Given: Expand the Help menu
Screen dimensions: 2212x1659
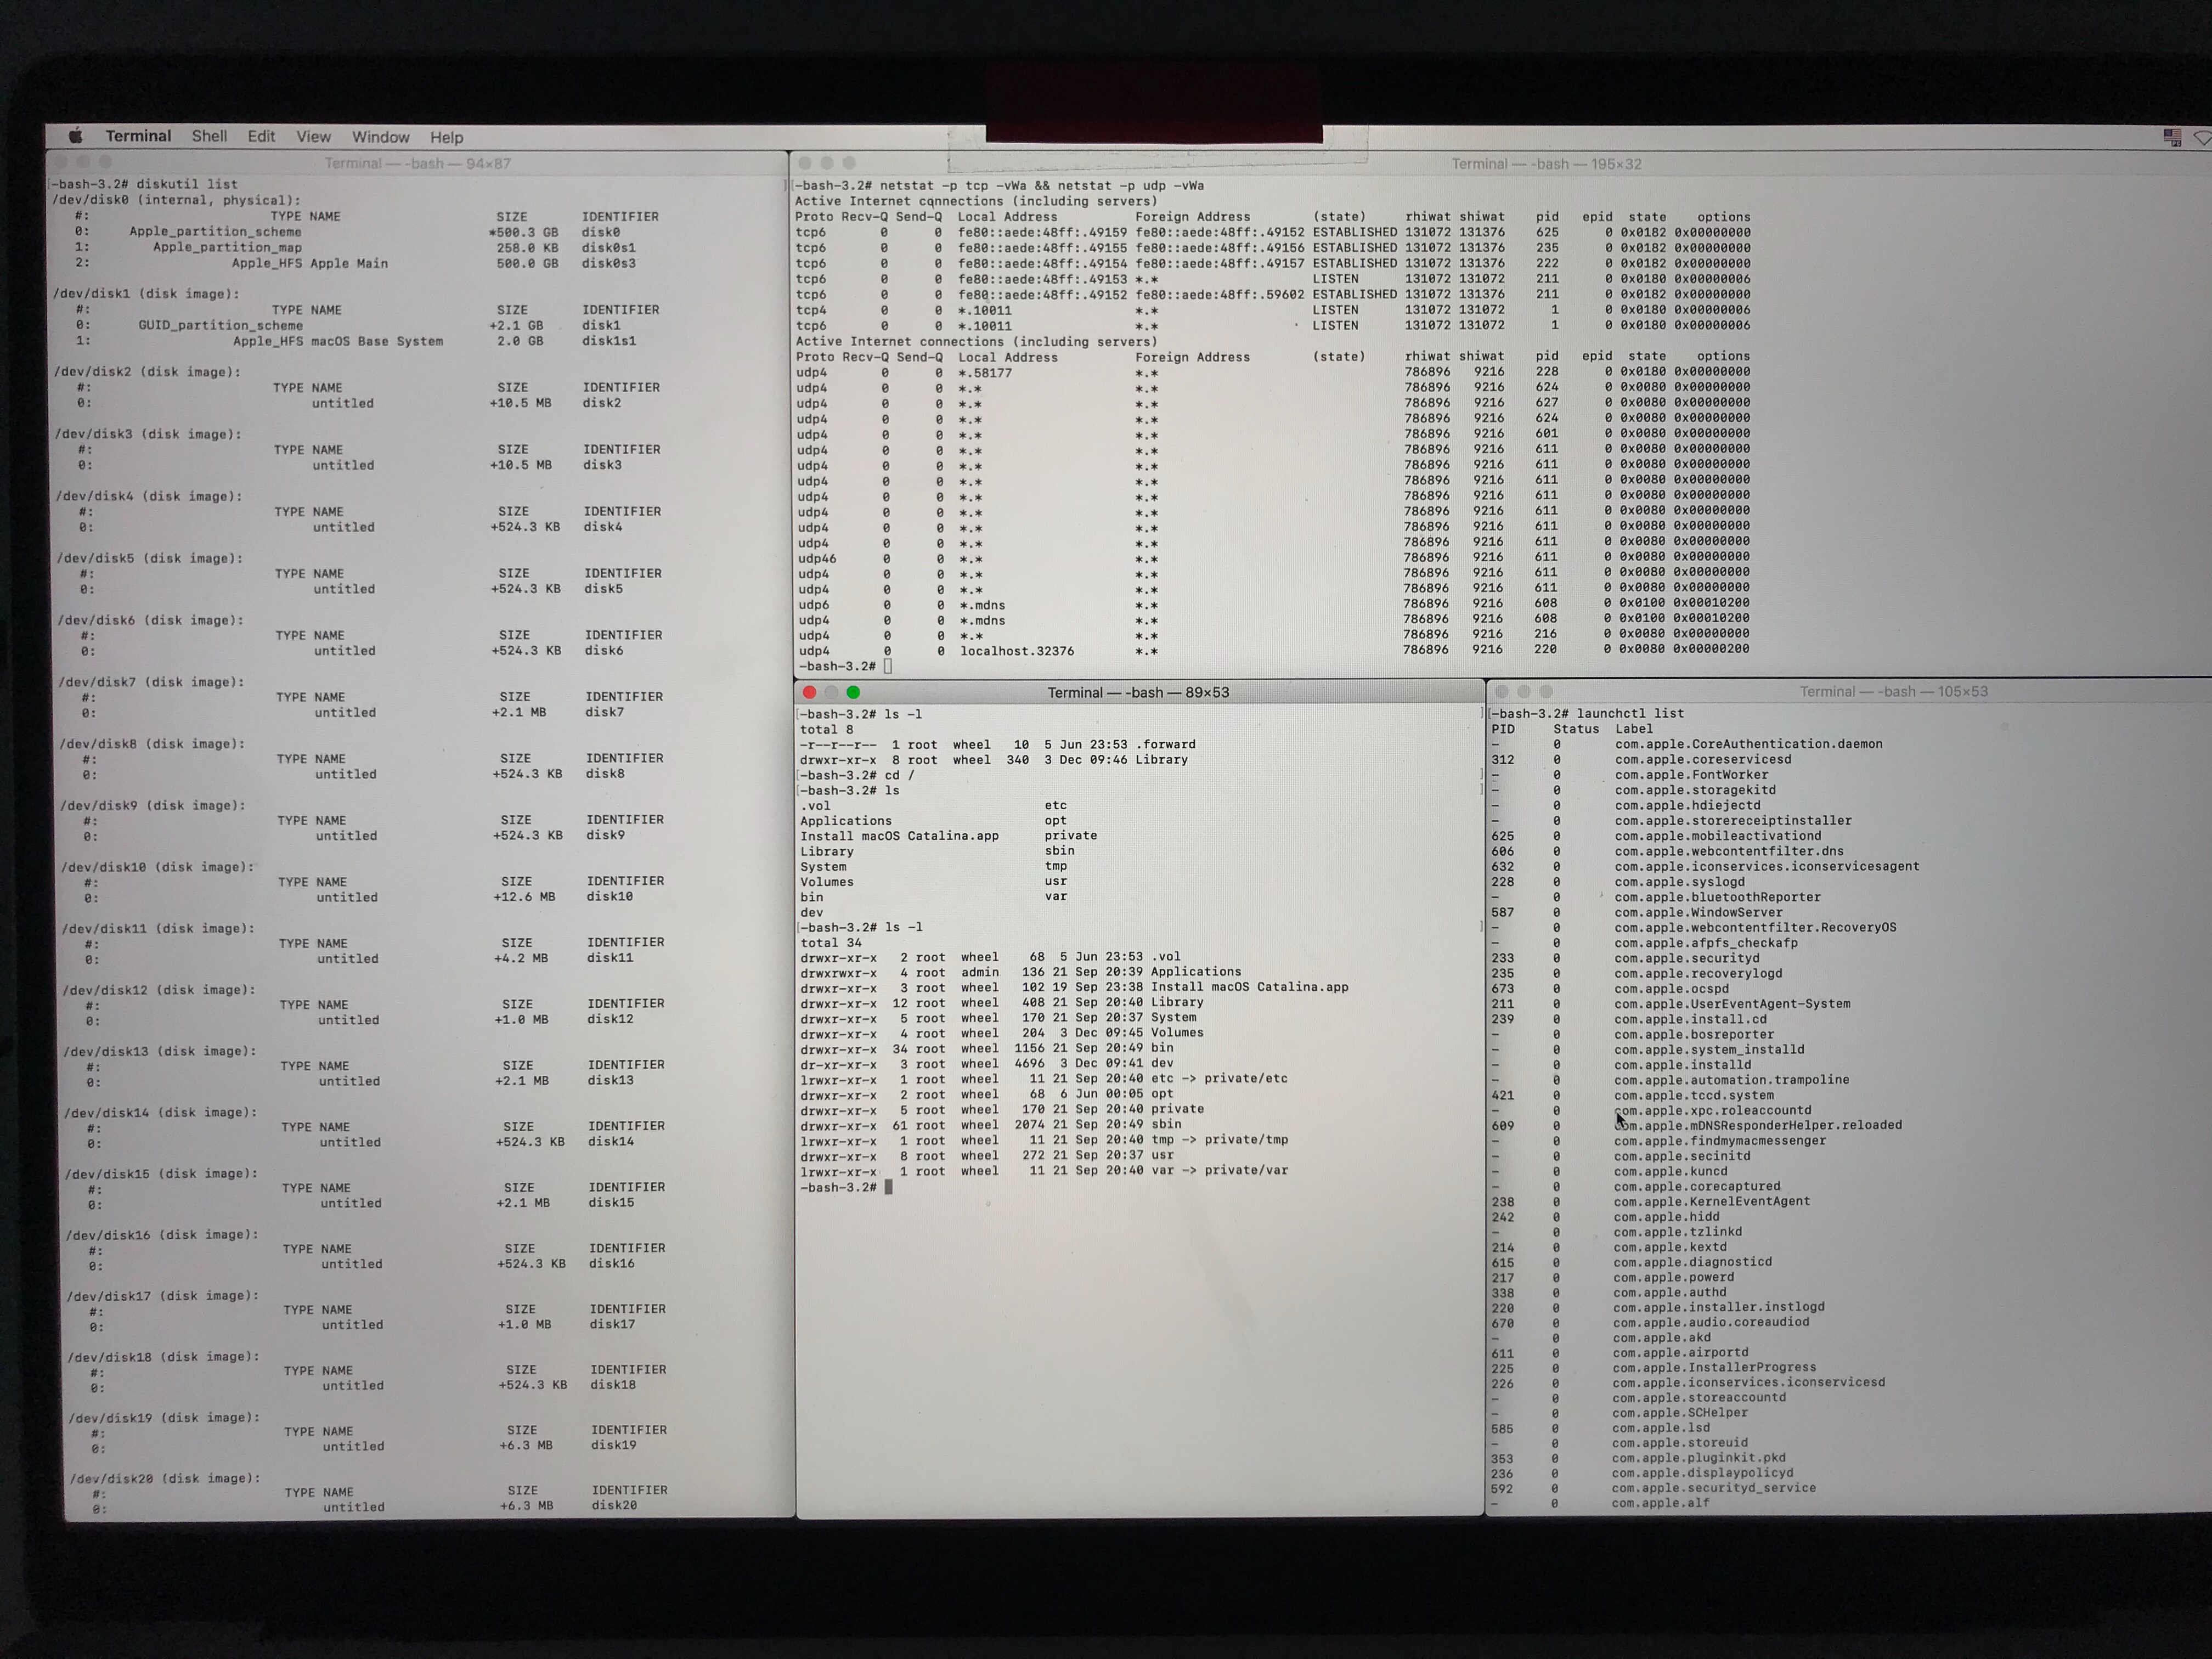Looking at the screenshot, I should (446, 137).
